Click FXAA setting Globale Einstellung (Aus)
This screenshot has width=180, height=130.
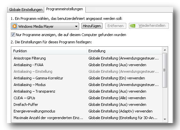pyautogui.click(x=117, y=65)
